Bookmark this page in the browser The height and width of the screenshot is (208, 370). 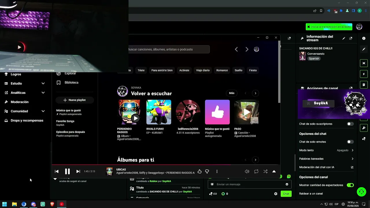(x=321, y=11)
